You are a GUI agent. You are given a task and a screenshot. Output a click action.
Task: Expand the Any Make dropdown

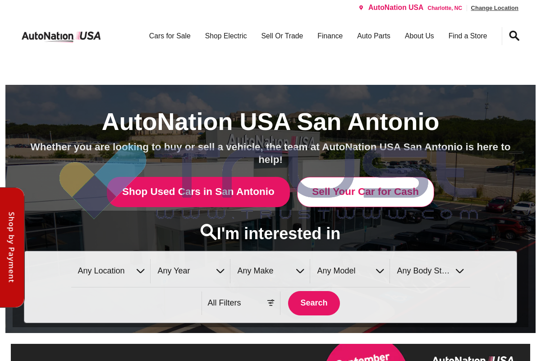coord(270,271)
